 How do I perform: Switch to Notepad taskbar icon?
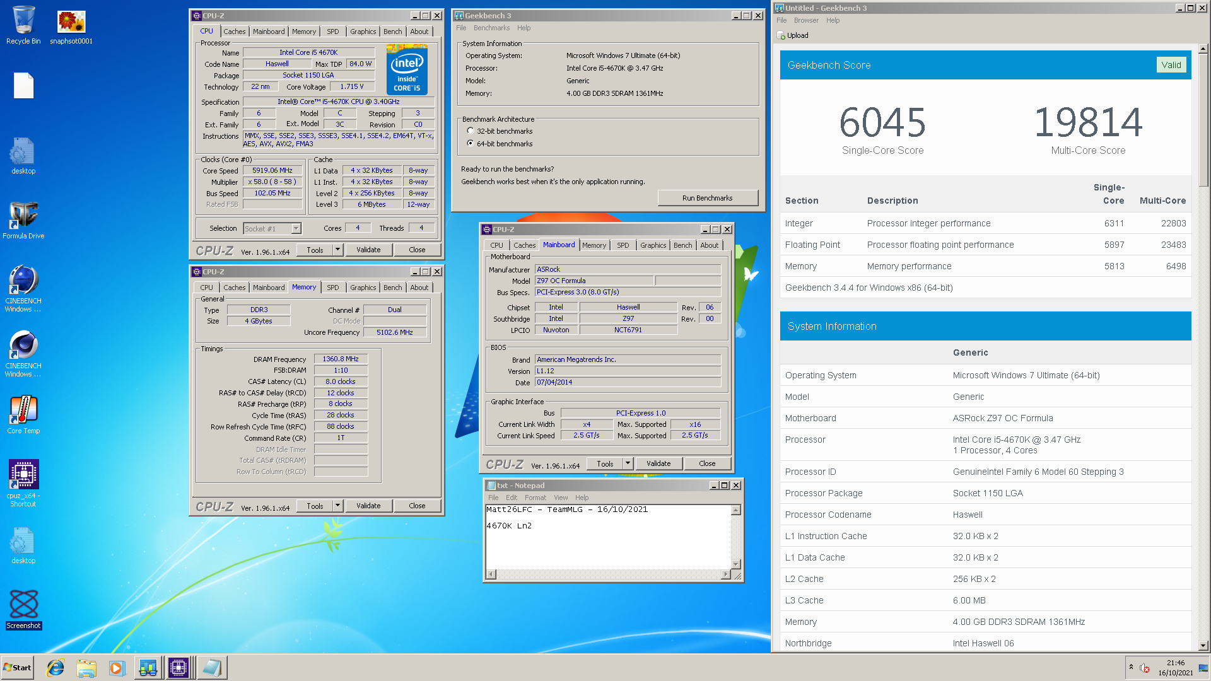click(211, 668)
